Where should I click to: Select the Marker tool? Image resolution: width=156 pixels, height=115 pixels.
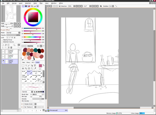[x=35, y=80]
